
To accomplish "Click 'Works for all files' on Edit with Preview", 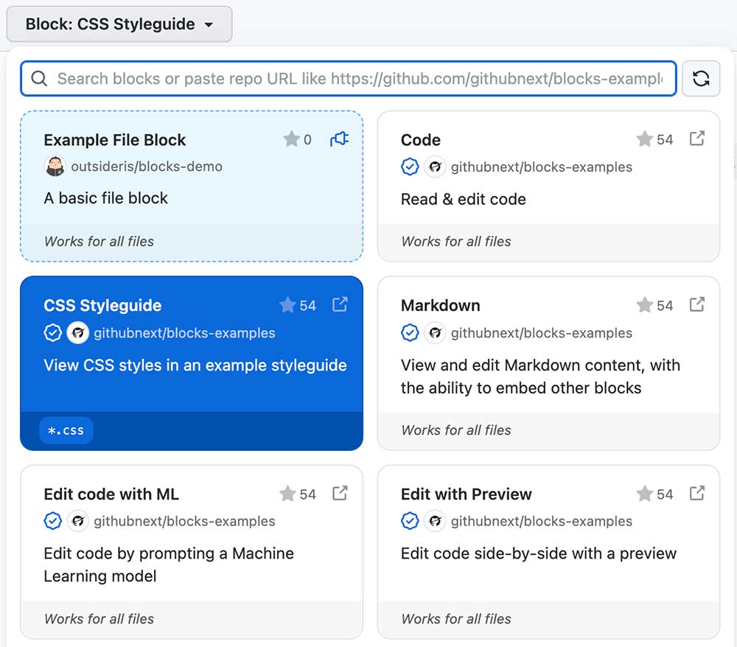I will tap(456, 619).
